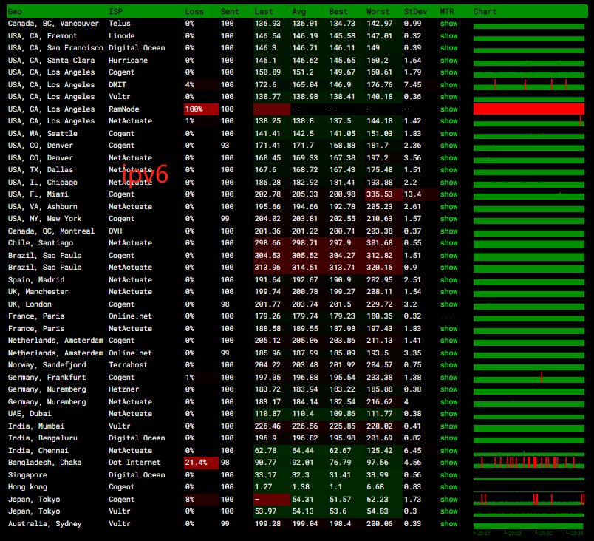
Task: Click the Norway, Sandefjord geo cell
Action: click(47, 365)
